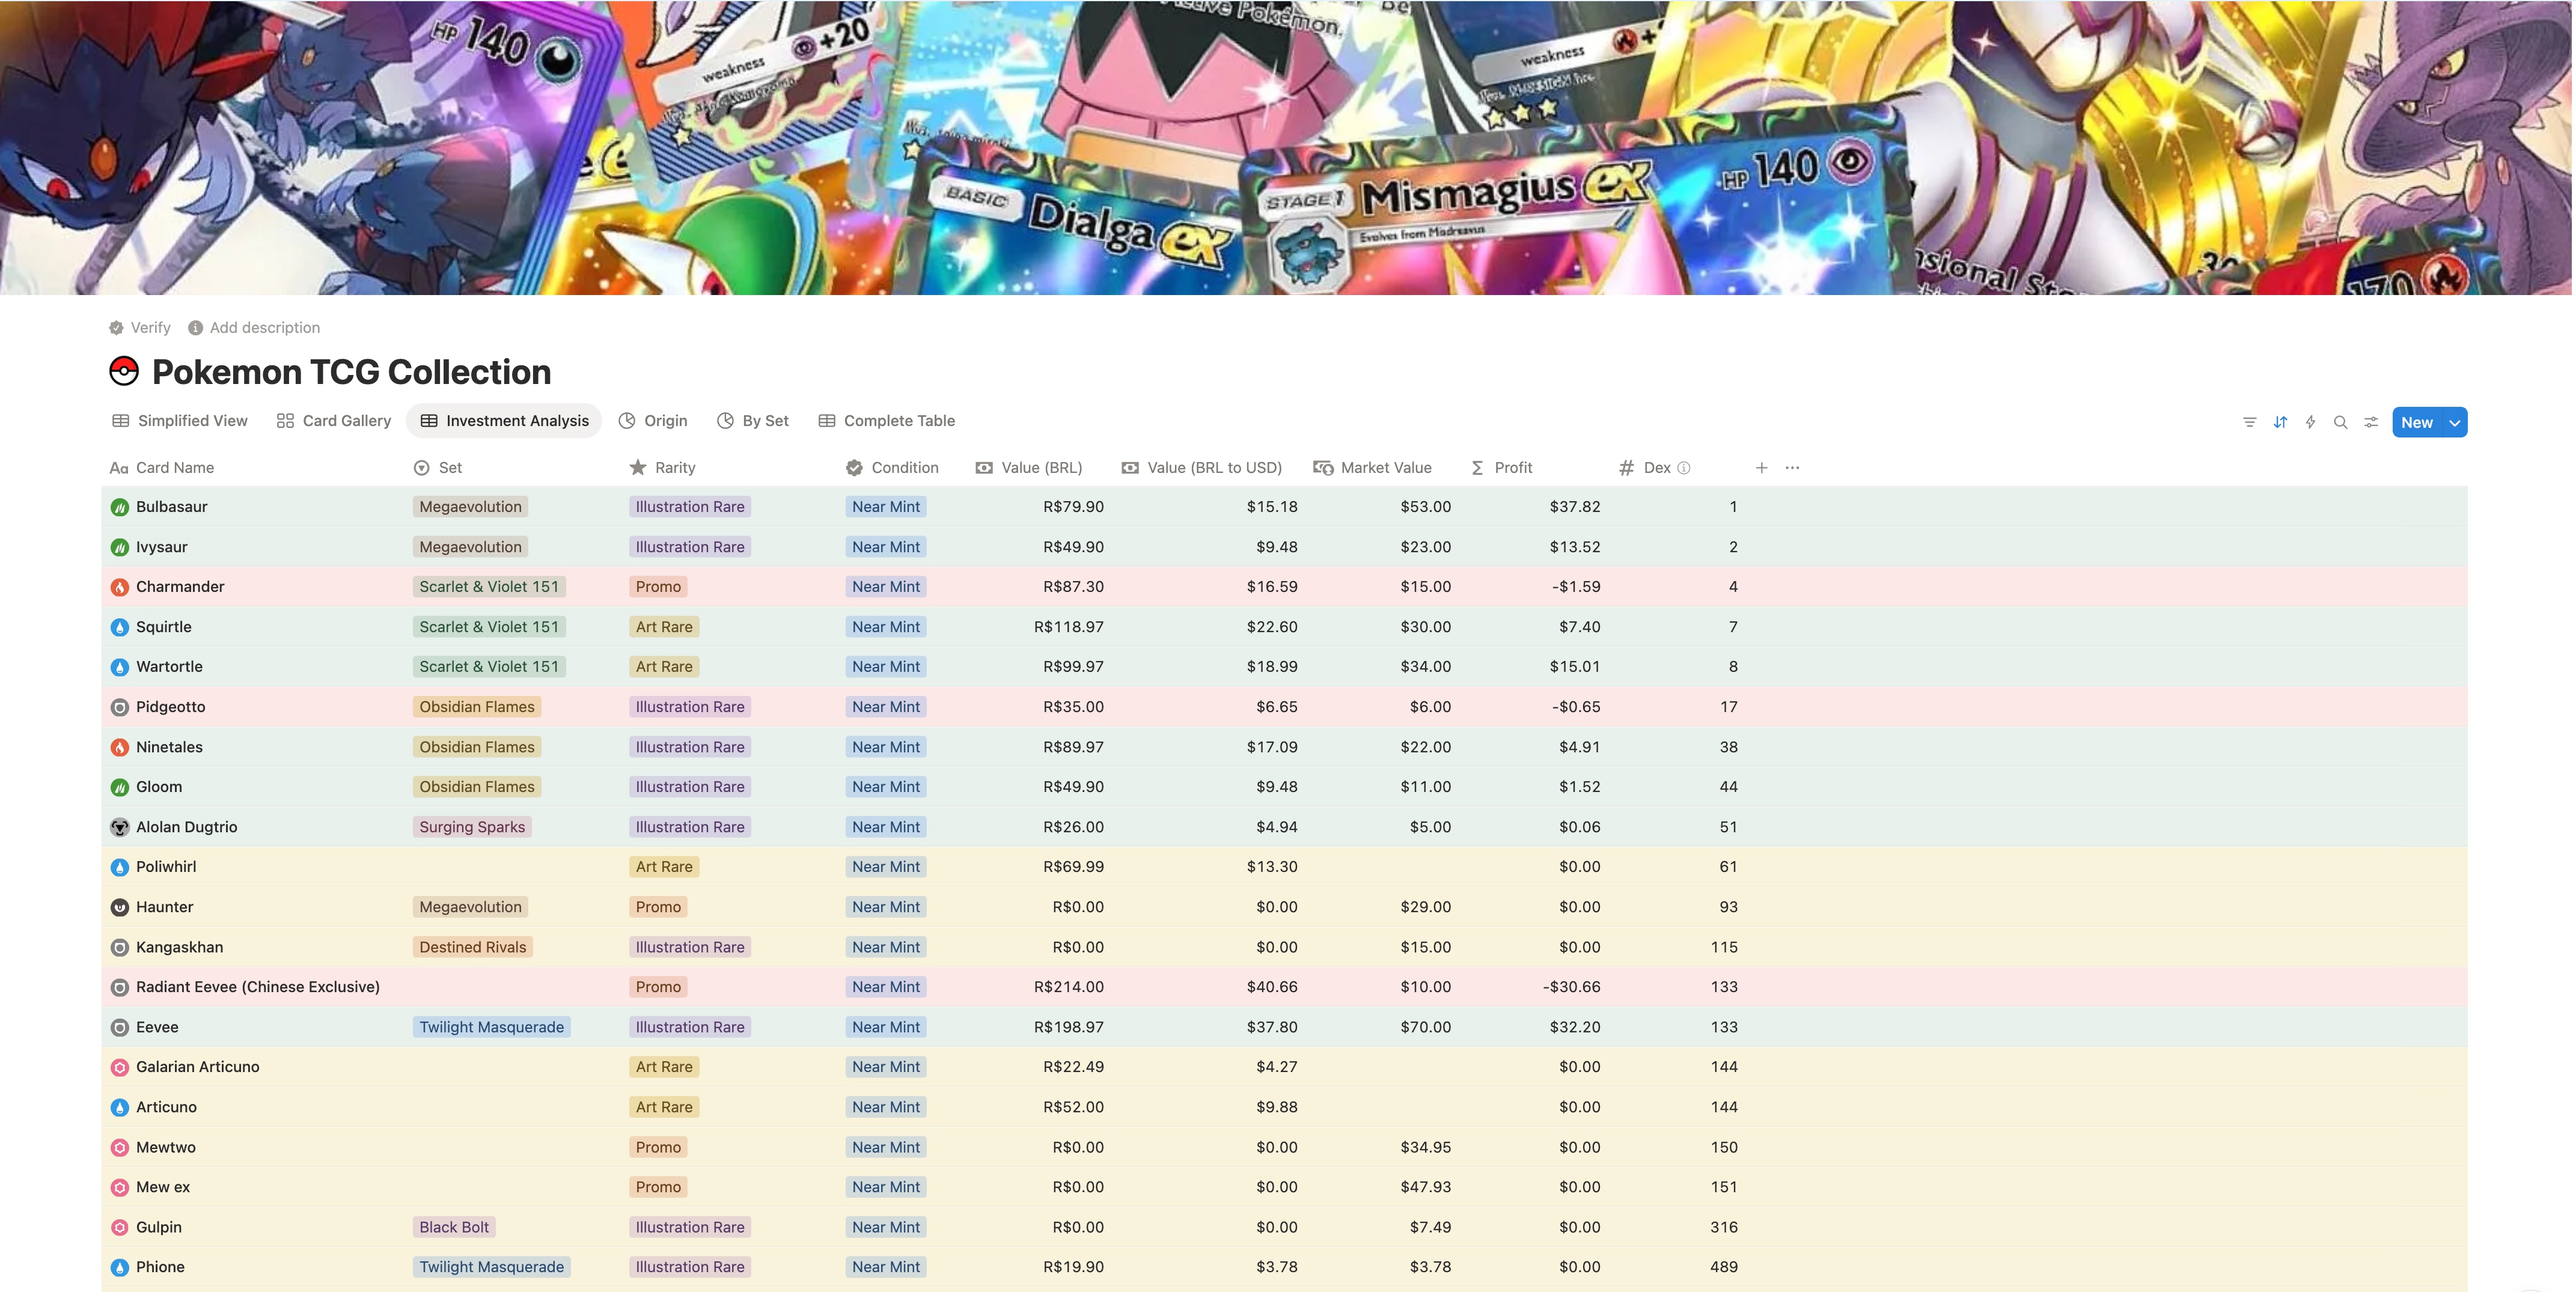The width and height of the screenshot is (2576, 1292).
Task: Click the blue New button
Action: 2416,422
